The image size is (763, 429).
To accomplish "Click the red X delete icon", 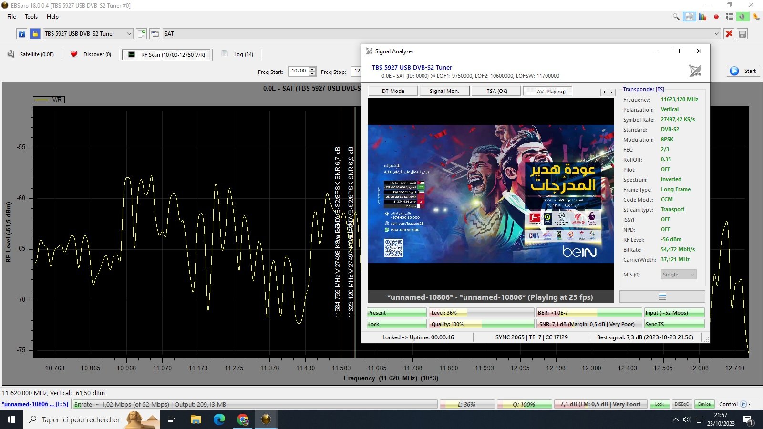I will [729, 34].
